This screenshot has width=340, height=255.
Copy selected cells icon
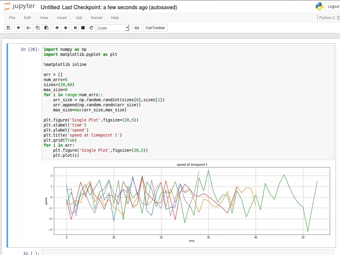(37, 28)
